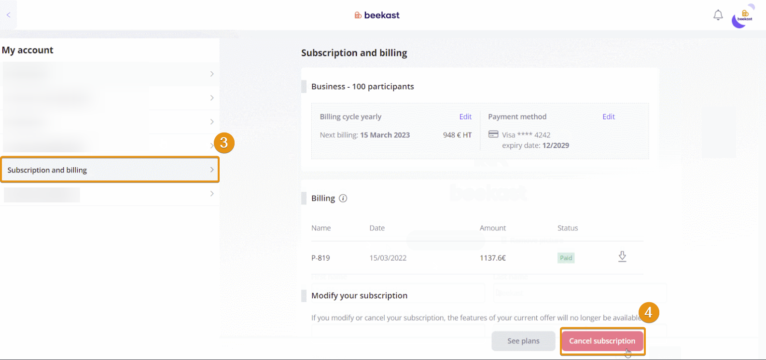
Task: Download the P-819 invoice
Action: click(622, 257)
